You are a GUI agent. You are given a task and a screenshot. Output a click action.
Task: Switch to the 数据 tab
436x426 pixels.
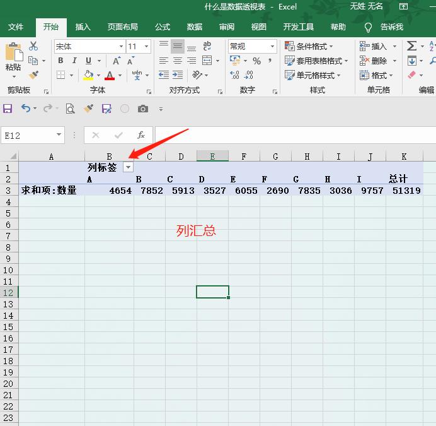pyautogui.click(x=194, y=27)
